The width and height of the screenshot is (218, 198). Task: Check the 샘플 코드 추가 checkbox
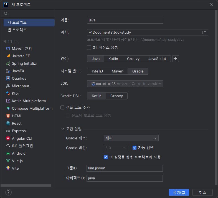pos(62,107)
